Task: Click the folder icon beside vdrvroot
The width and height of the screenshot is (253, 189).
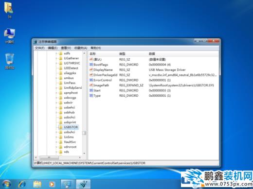Action: [61, 147]
